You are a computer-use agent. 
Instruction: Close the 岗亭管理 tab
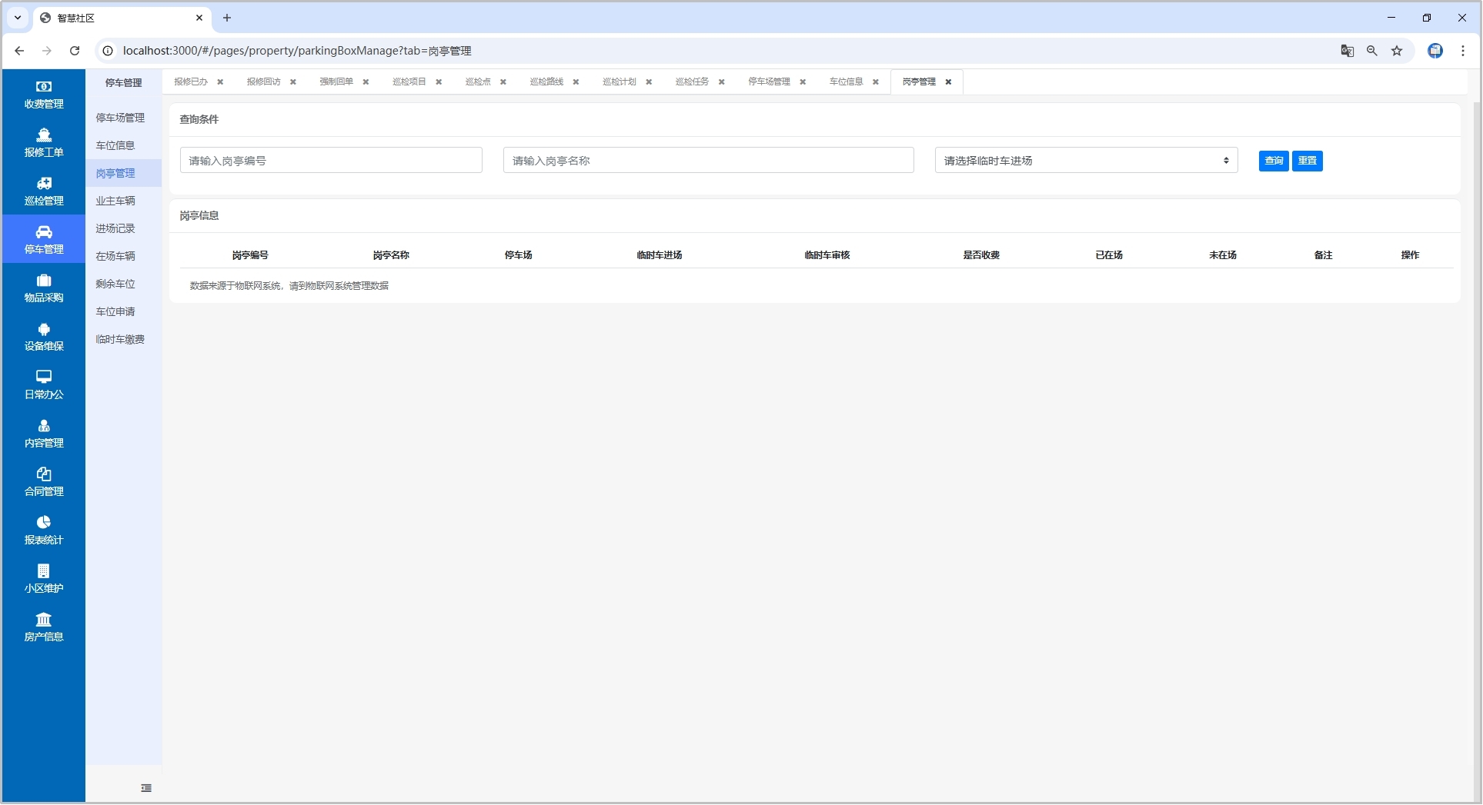coord(948,82)
